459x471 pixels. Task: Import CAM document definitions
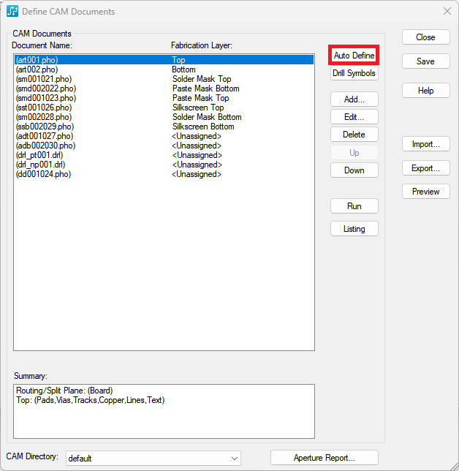click(425, 144)
